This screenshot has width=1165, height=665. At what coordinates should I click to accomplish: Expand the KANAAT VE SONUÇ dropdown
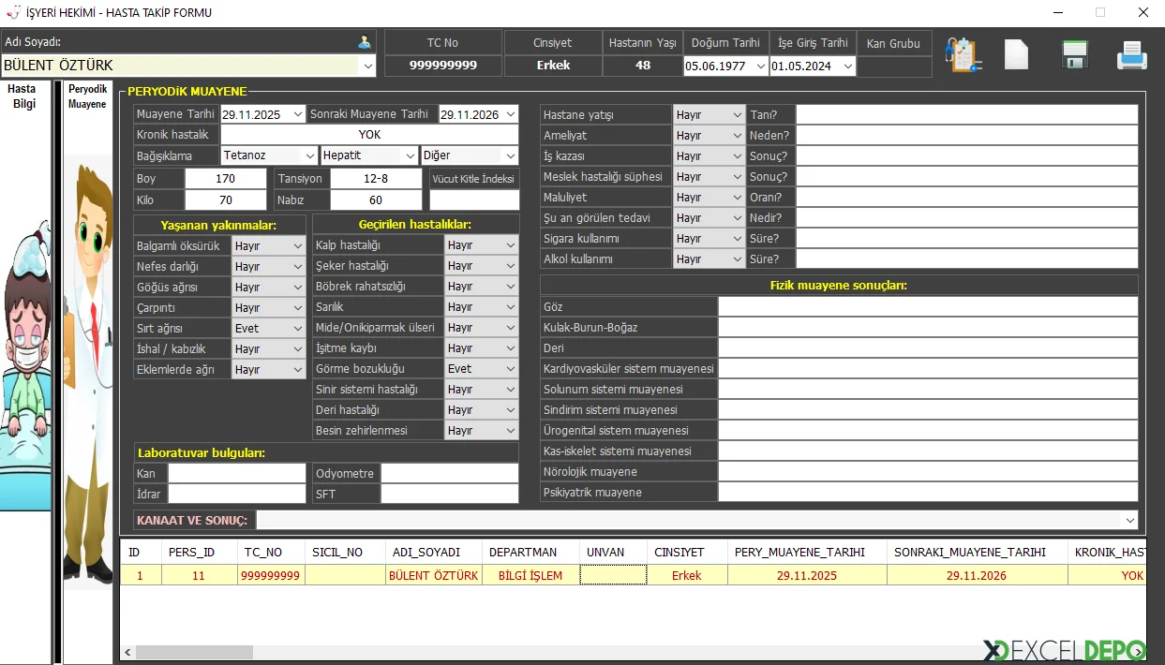1129,520
